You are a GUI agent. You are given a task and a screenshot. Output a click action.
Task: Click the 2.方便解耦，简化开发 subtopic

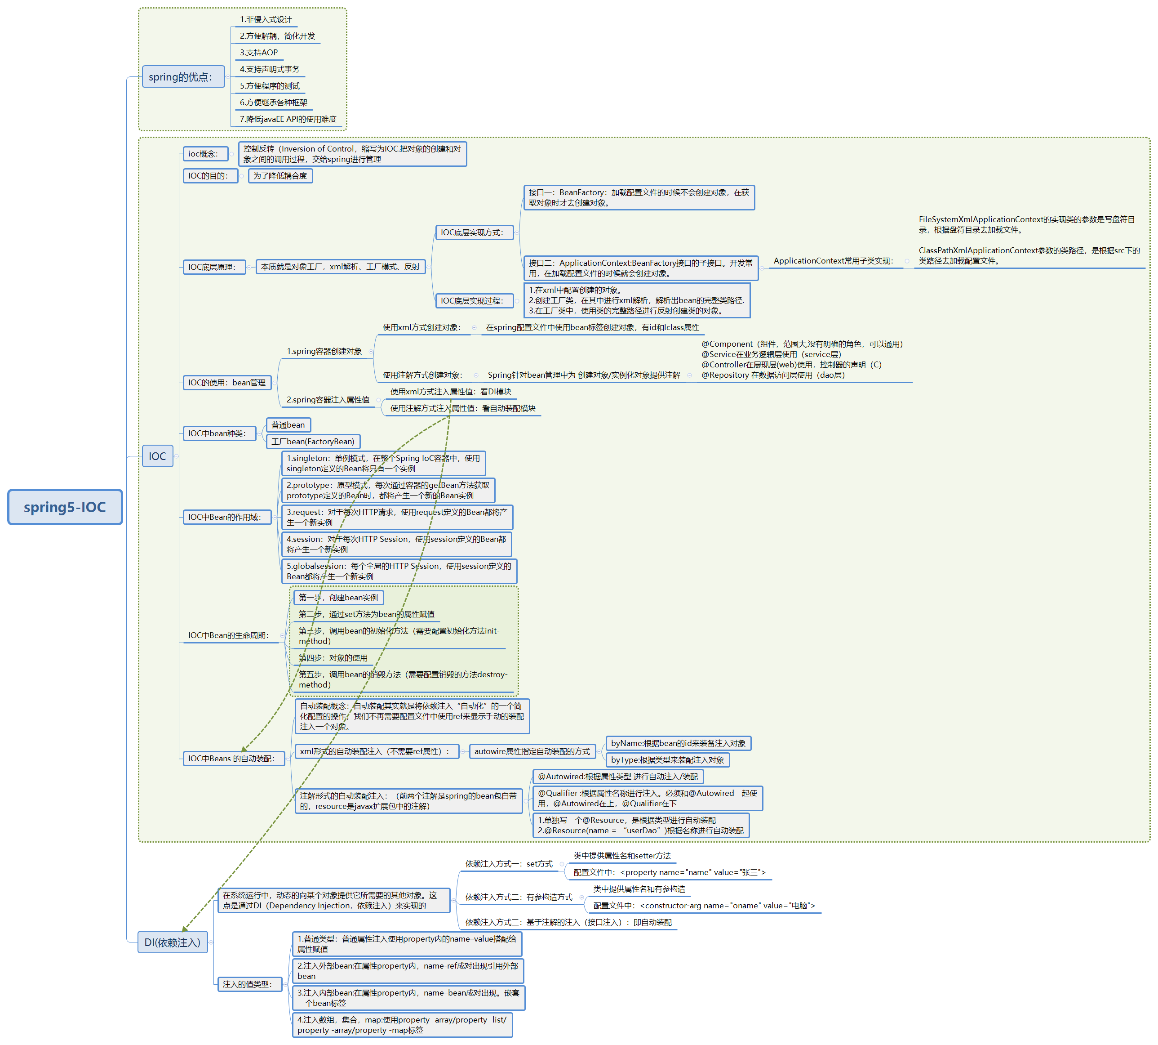(x=277, y=36)
